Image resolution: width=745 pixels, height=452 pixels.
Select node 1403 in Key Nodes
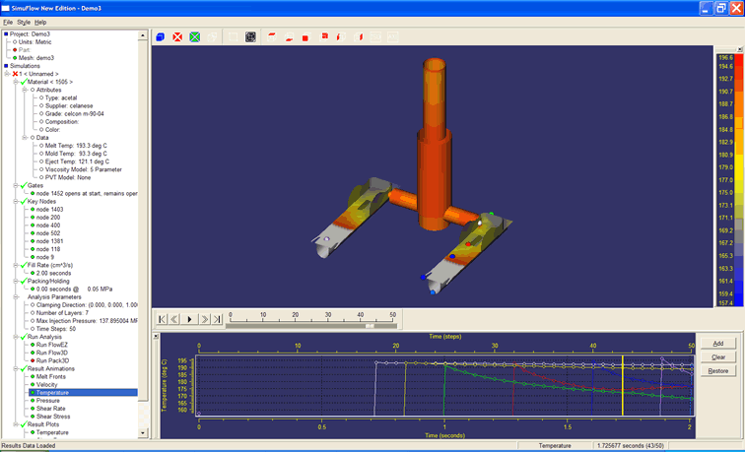click(49, 209)
